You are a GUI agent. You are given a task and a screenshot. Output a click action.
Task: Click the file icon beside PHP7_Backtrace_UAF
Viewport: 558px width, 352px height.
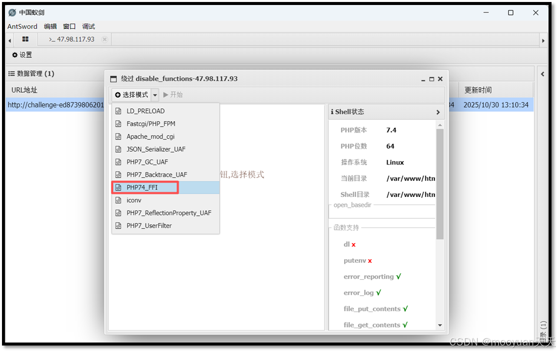(x=119, y=175)
